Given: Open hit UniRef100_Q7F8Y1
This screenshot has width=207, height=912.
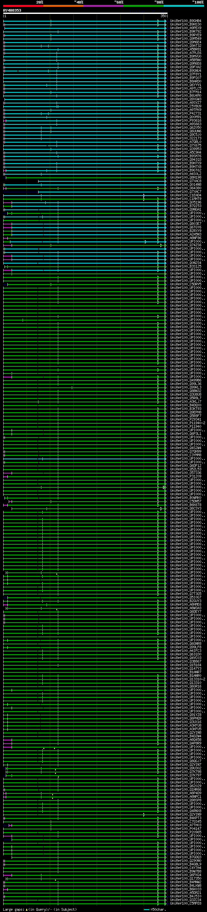Looking at the screenshot, I should (186, 74).
